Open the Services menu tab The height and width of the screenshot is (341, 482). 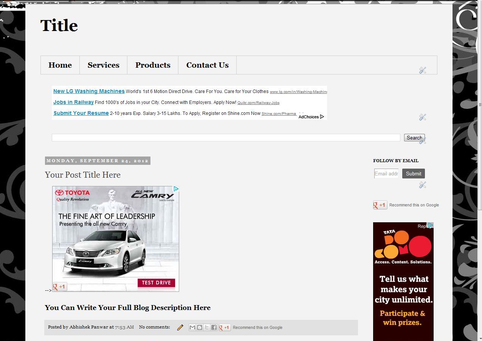coord(104,65)
